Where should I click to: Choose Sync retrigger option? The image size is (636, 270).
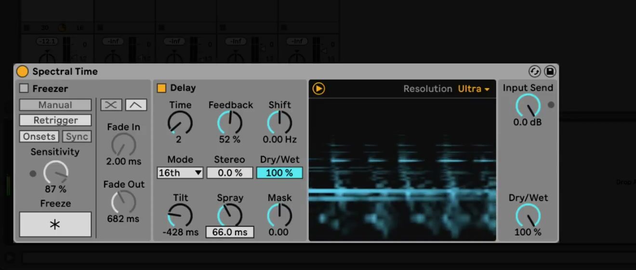point(77,136)
